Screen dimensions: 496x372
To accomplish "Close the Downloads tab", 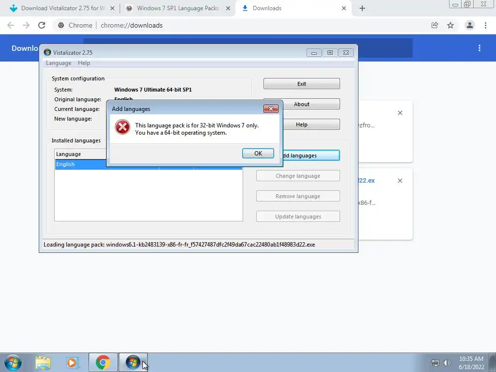I will pyautogui.click(x=344, y=9).
